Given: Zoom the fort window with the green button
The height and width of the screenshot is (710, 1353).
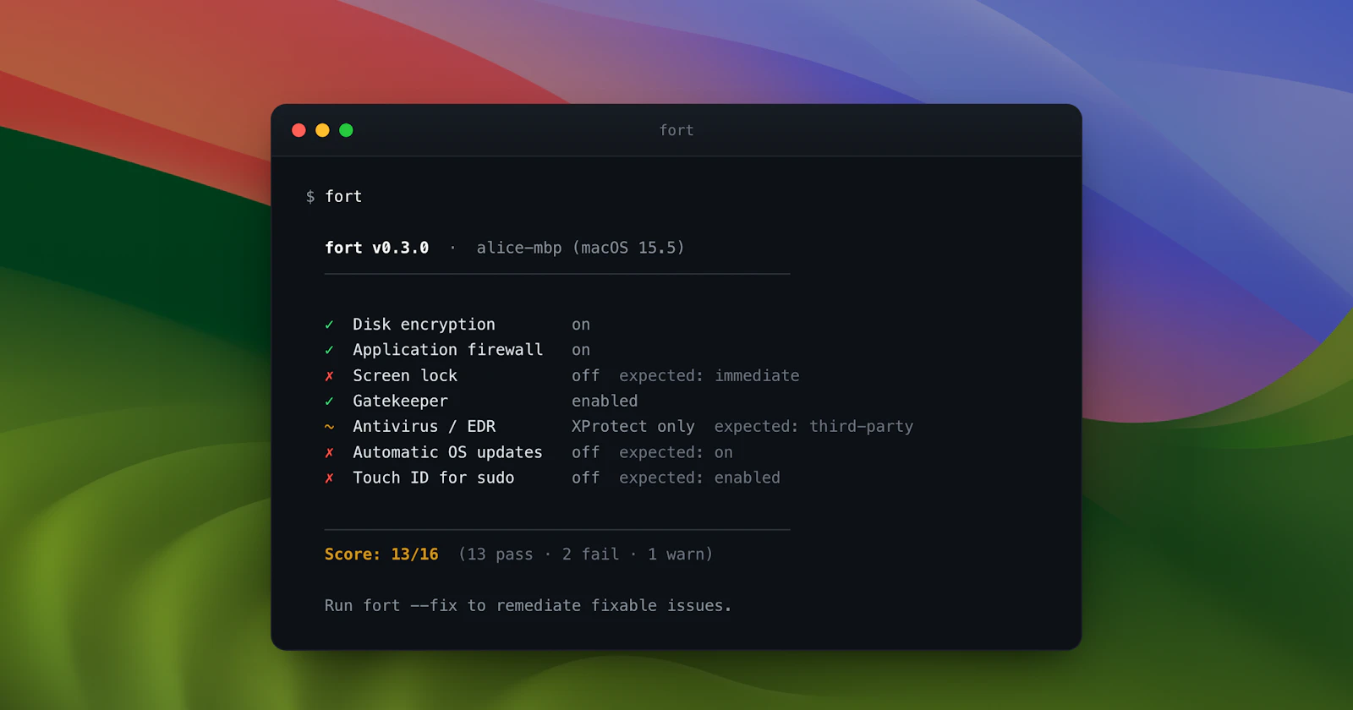Looking at the screenshot, I should pos(346,130).
